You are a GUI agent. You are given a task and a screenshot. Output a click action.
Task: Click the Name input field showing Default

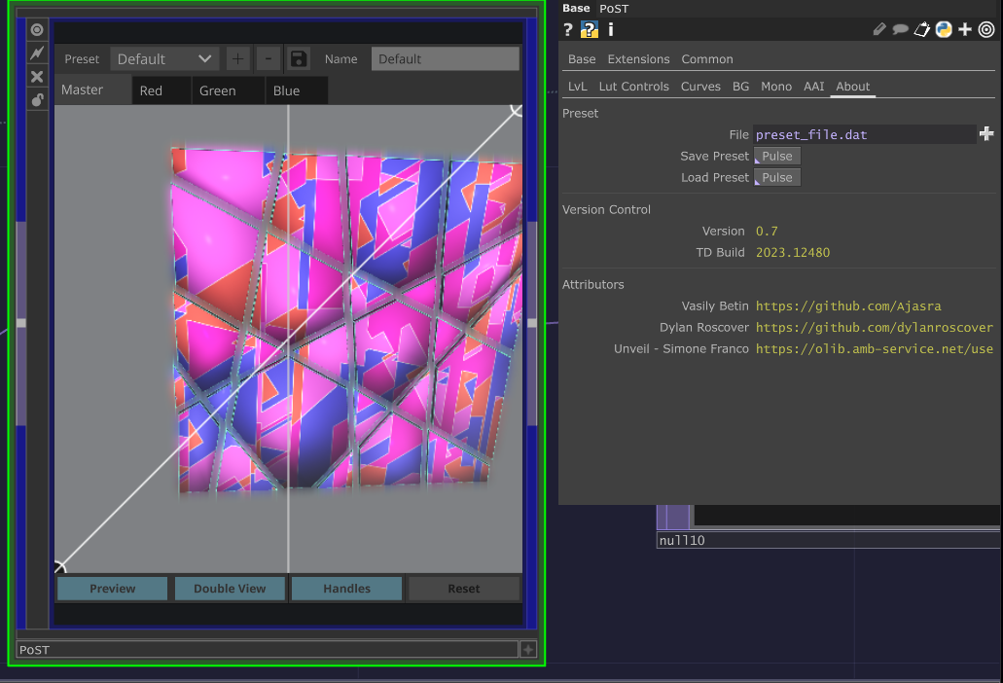446,58
